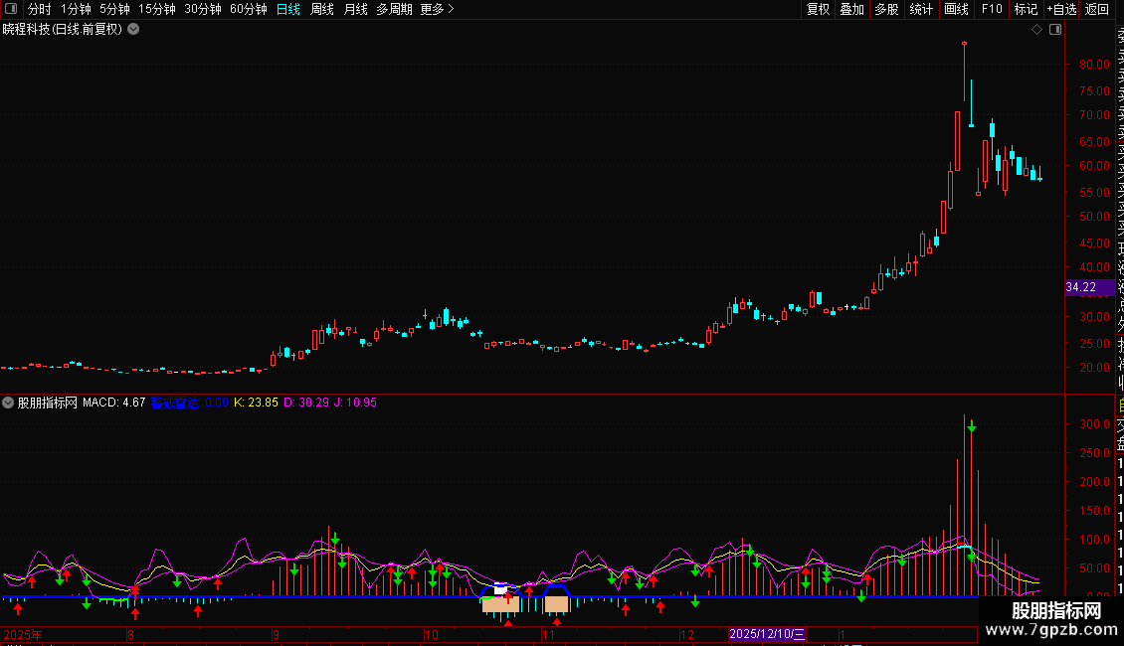Select the 1分钟 period tab
This screenshot has width=1124, height=646.
76,9
